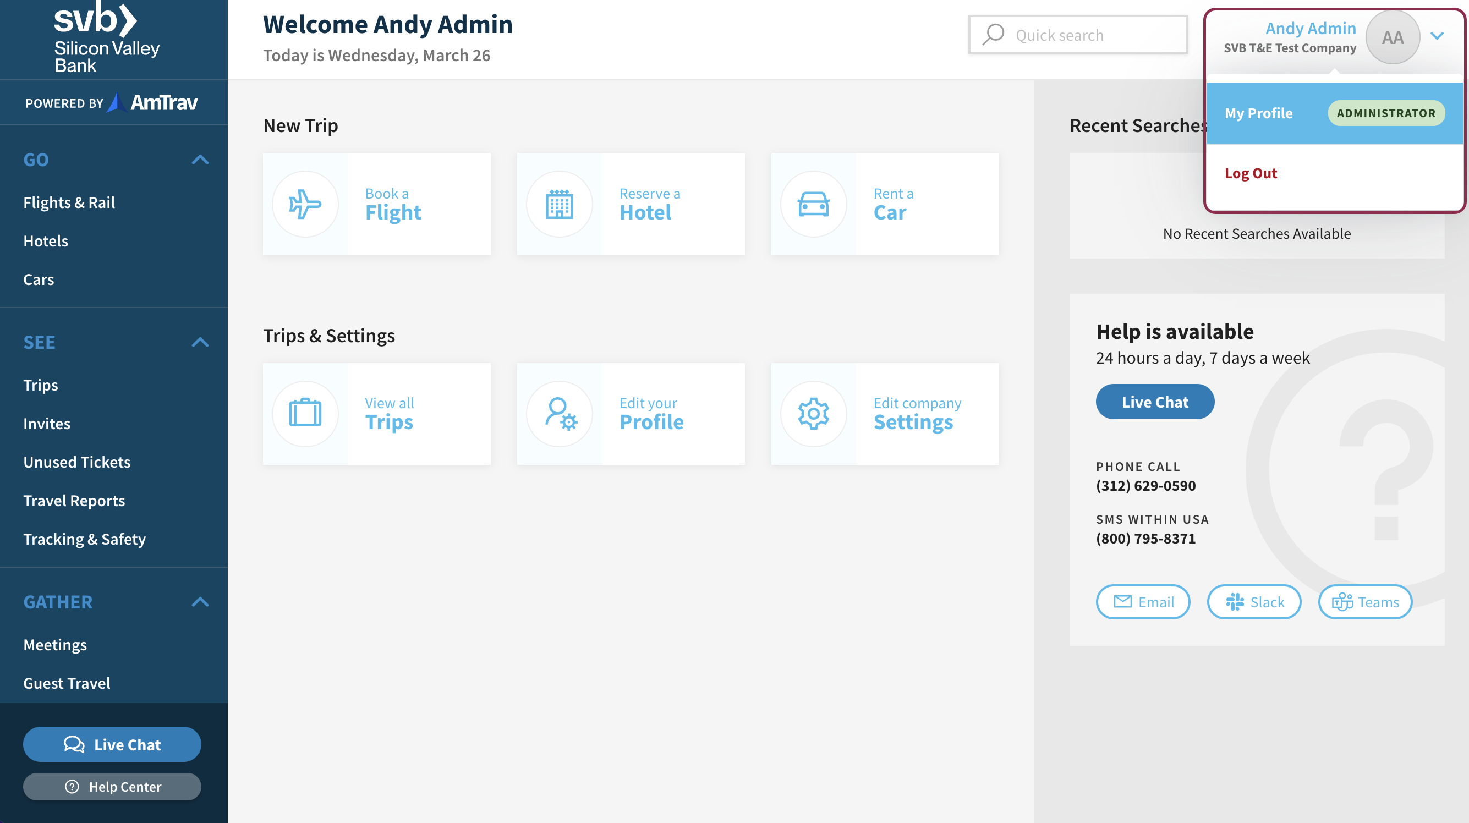Click the Slack support button
Viewport: 1469px width, 823px height.
tap(1254, 602)
